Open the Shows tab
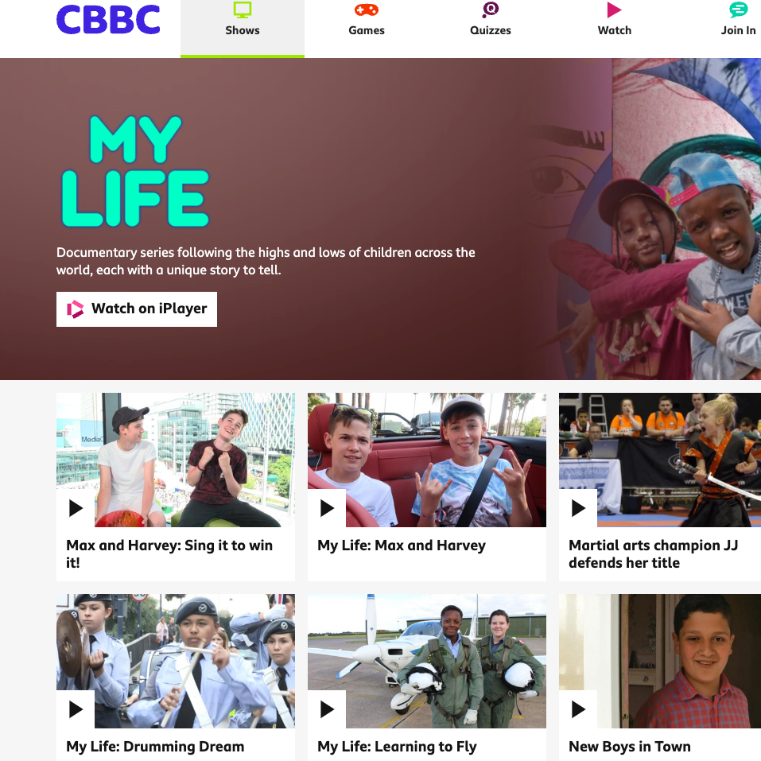This screenshot has width=761, height=761. pos(243,29)
